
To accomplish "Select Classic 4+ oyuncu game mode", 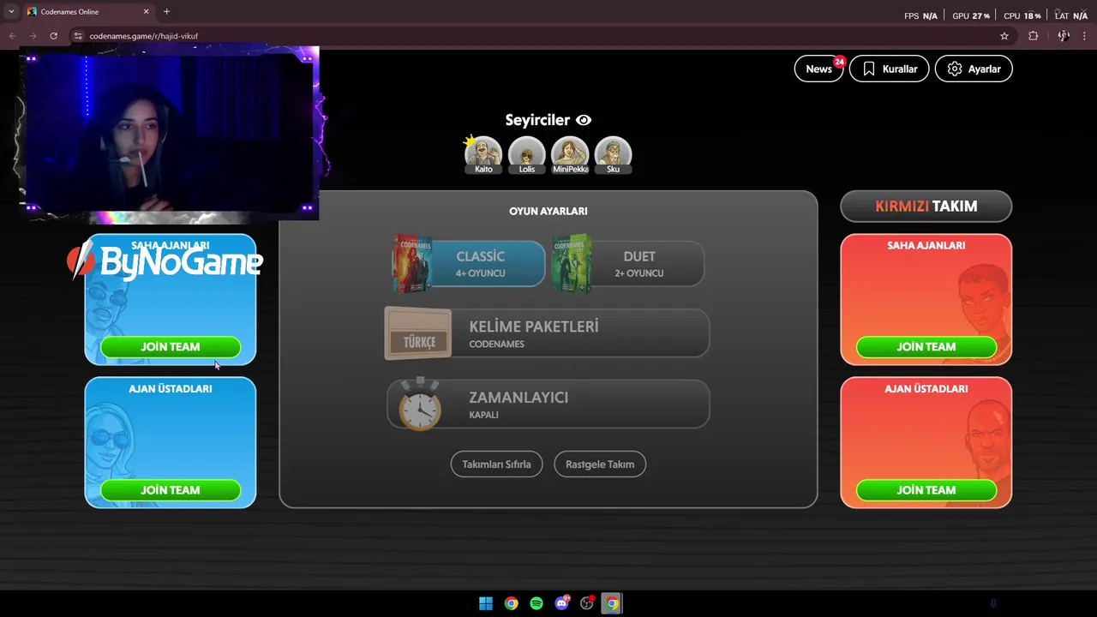I will pos(469,264).
